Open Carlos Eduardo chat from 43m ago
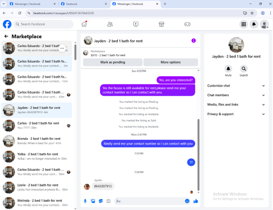 pos(37,95)
